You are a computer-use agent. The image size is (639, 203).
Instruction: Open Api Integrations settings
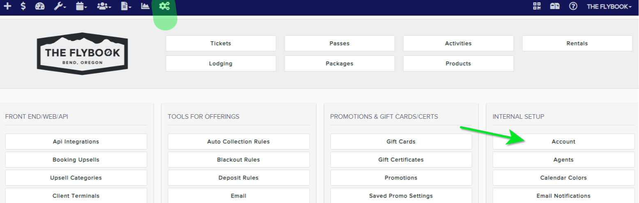pyautogui.click(x=76, y=141)
